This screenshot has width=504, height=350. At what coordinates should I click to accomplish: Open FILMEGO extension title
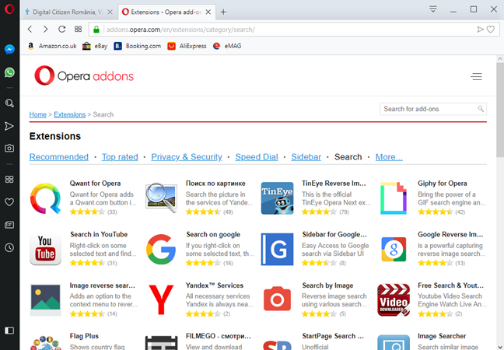[x=219, y=336]
